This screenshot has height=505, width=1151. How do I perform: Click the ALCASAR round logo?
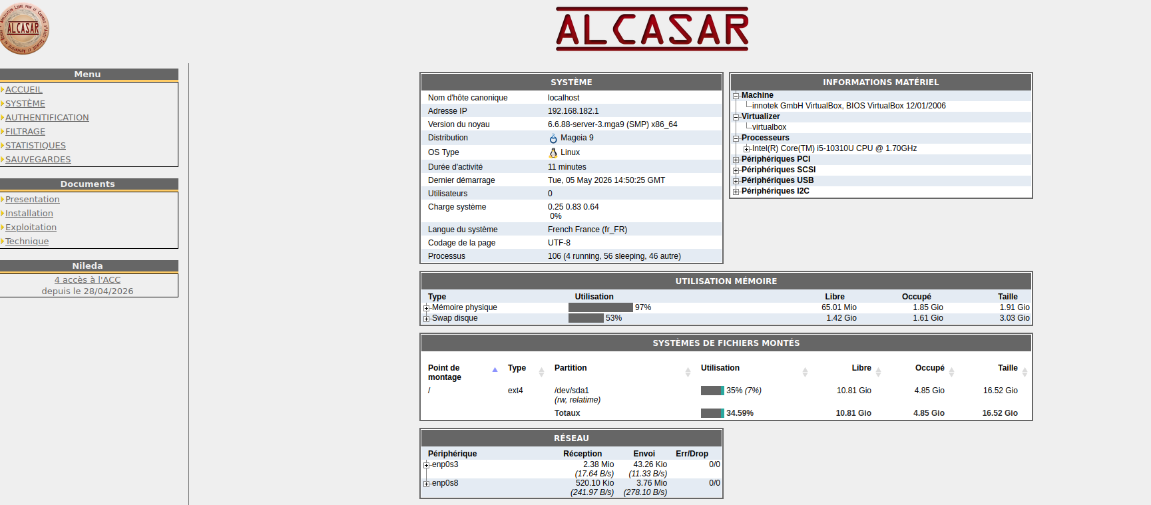click(23, 28)
